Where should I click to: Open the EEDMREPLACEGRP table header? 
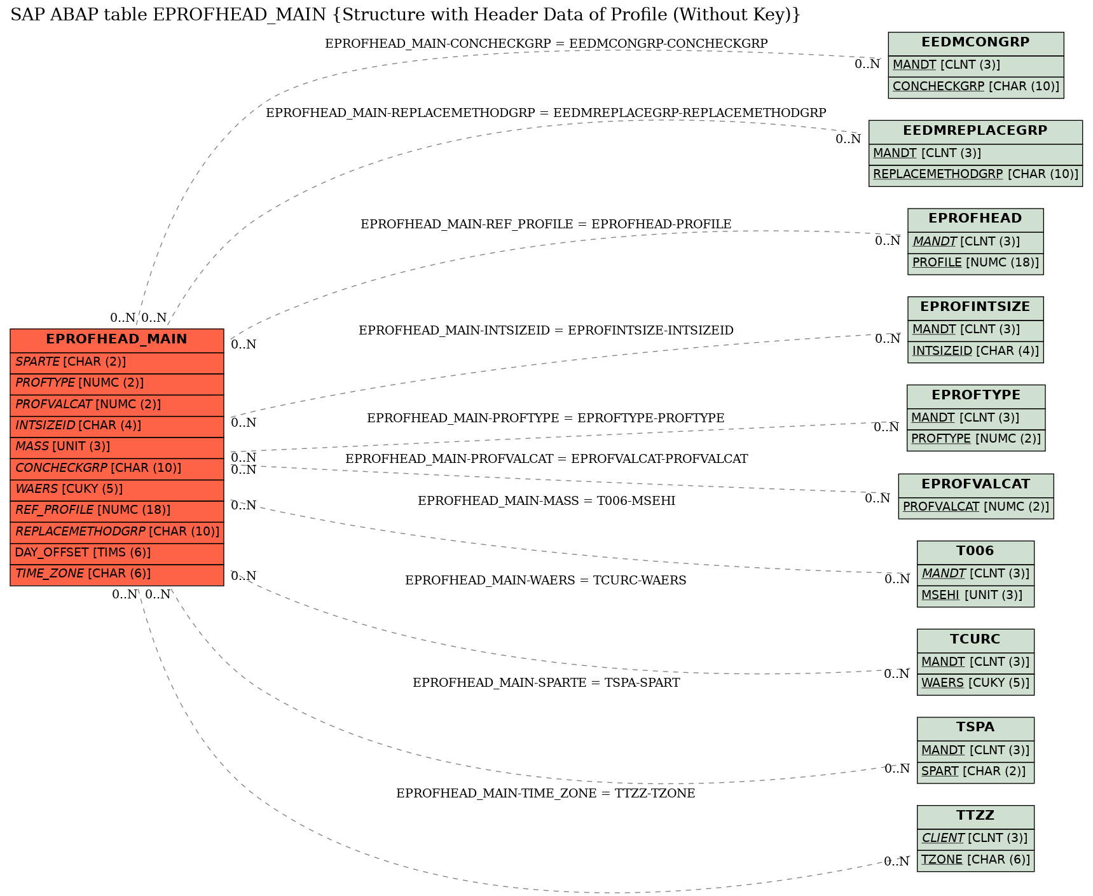975,132
